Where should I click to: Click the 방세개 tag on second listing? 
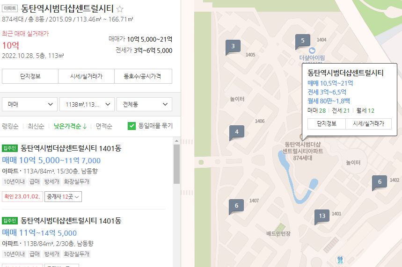point(52,254)
